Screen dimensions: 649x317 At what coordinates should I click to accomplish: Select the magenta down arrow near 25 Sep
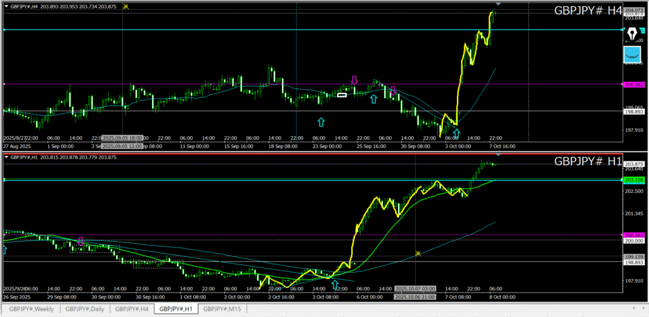354,80
